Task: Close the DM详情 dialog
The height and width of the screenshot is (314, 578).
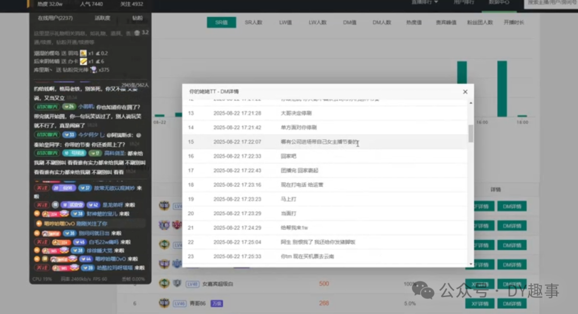Action: (465, 92)
